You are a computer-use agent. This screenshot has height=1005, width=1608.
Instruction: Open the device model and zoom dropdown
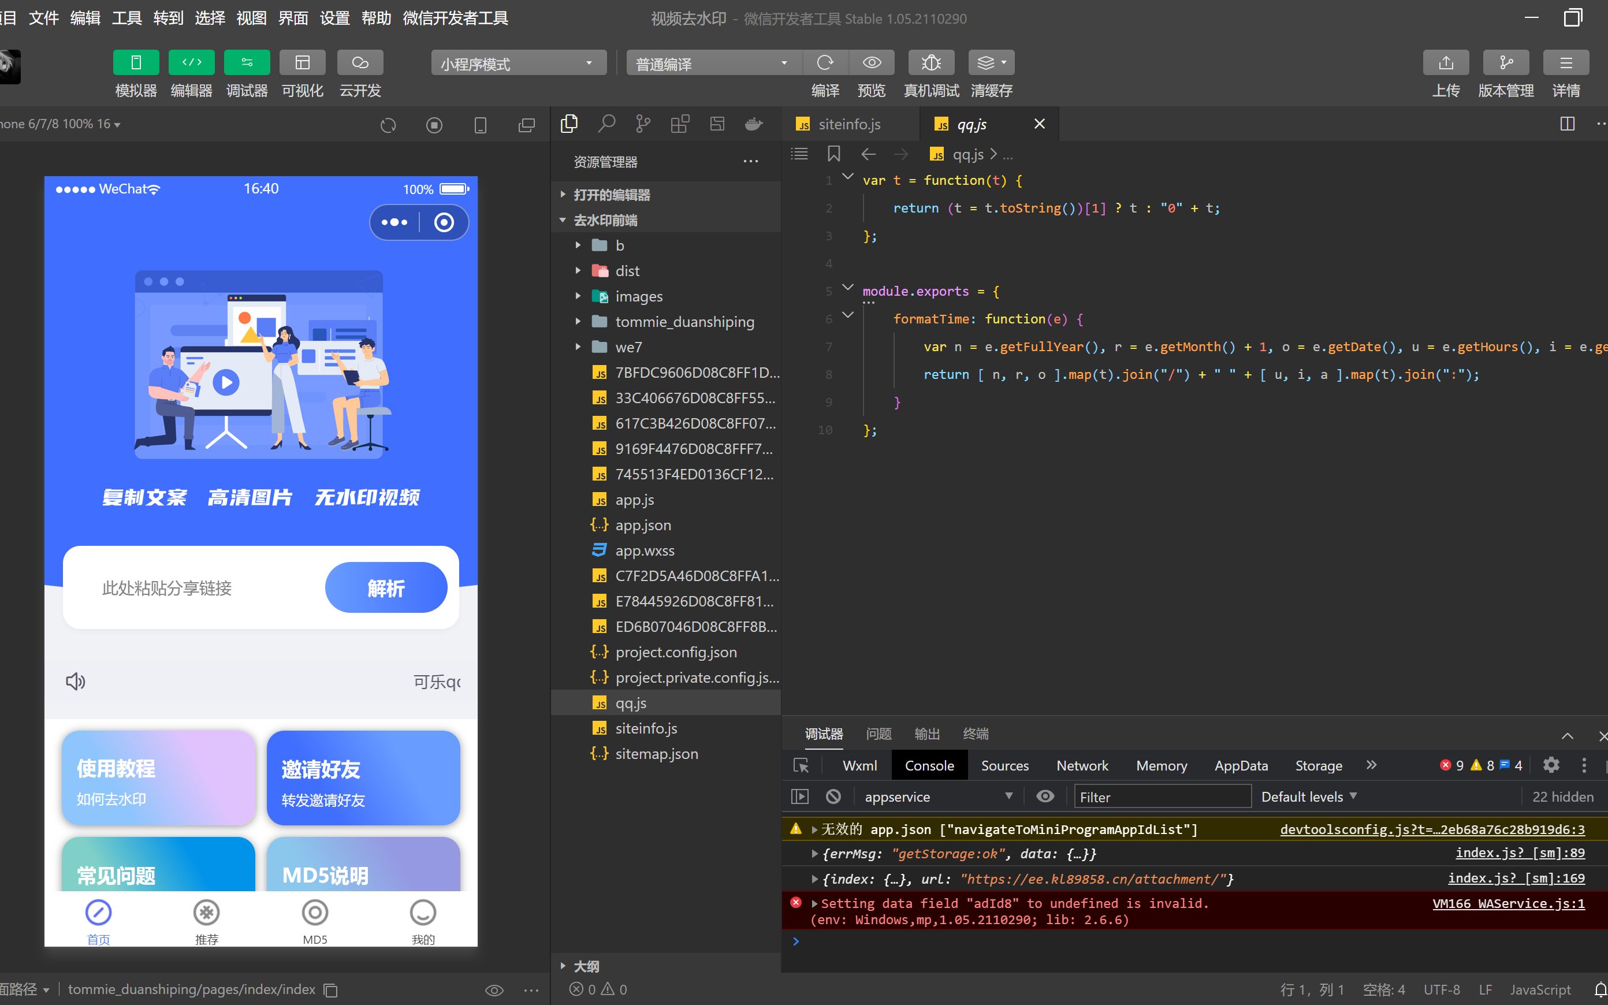click(61, 124)
